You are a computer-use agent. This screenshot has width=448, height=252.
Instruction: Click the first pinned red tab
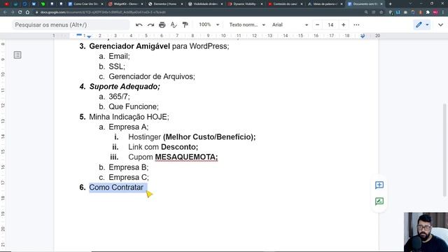click(x=6, y=4)
